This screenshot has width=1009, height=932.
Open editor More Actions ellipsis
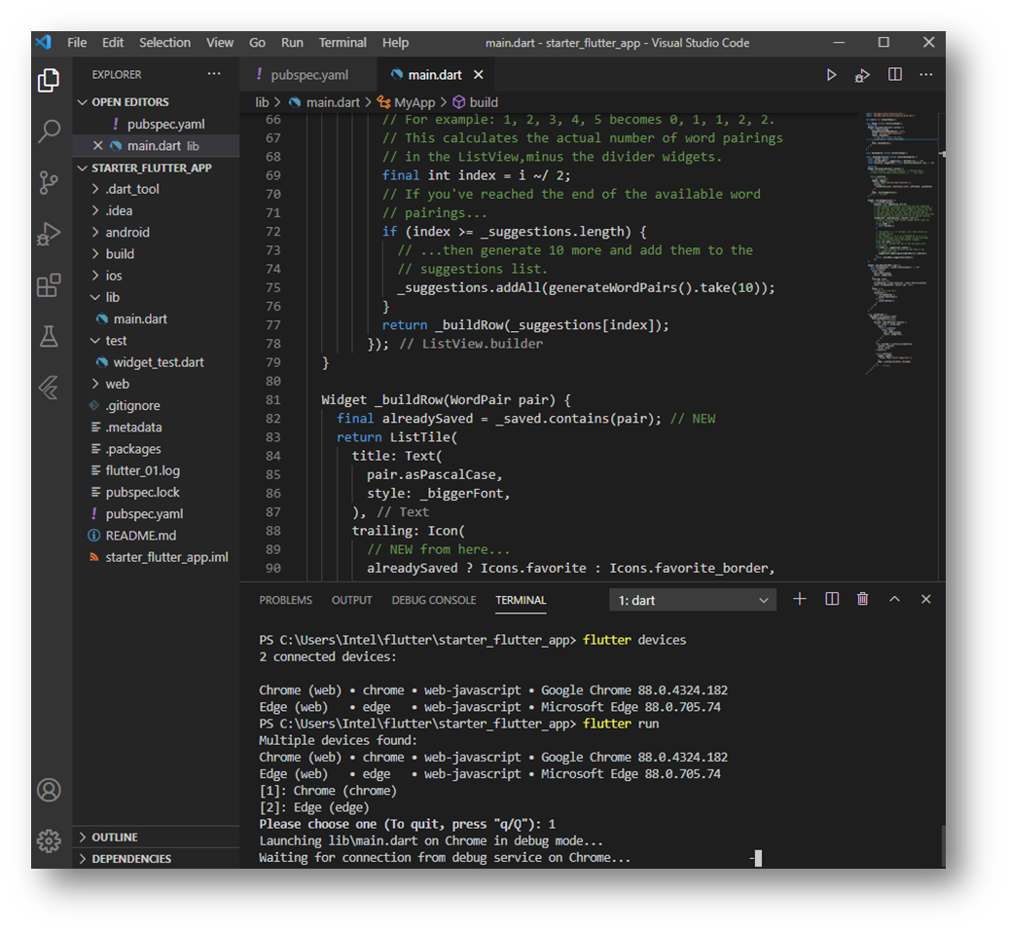click(x=926, y=75)
